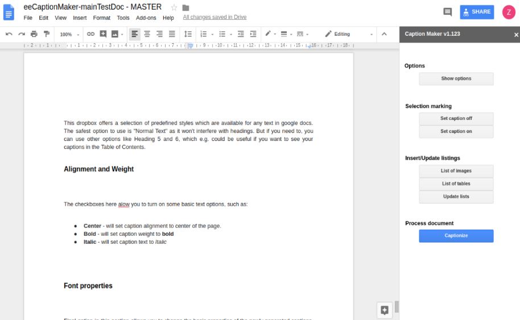This screenshot has width=520, height=320.
Task: Click the Undo arrow icon
Action: [9, 34]
